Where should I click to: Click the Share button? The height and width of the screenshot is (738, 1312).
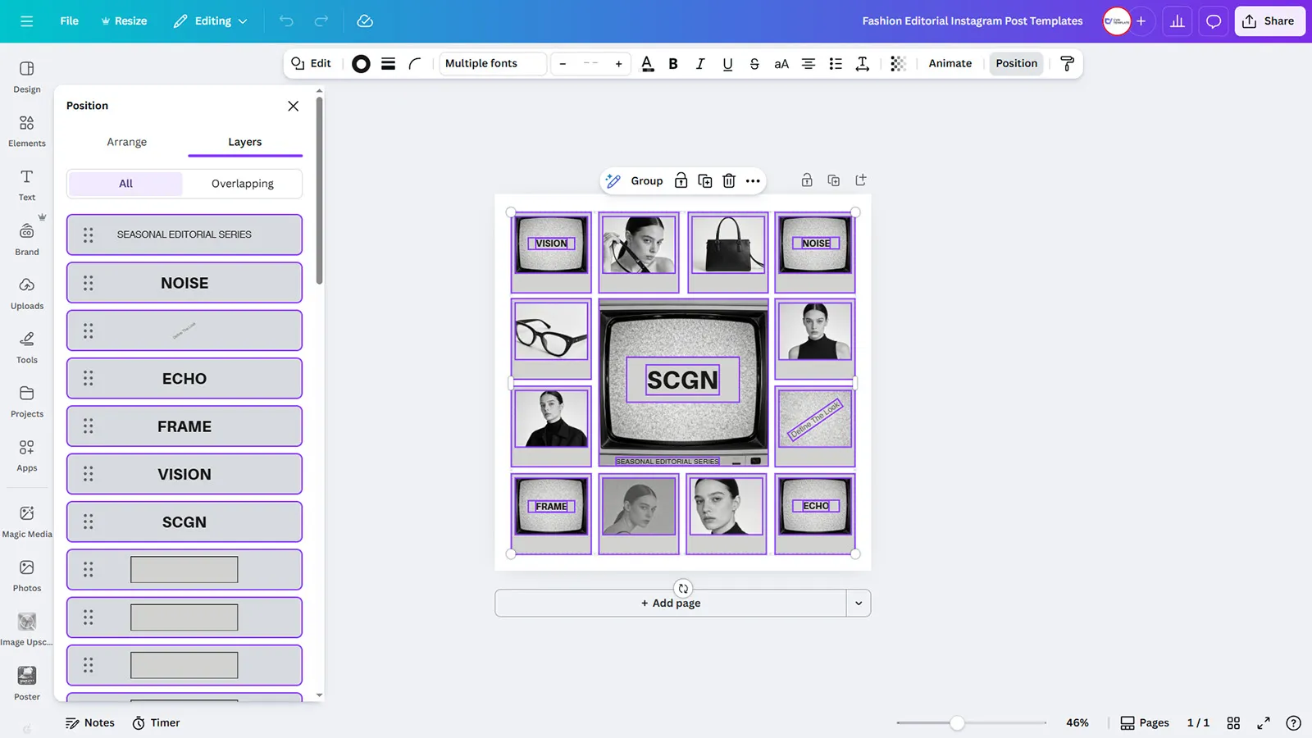1269,21
